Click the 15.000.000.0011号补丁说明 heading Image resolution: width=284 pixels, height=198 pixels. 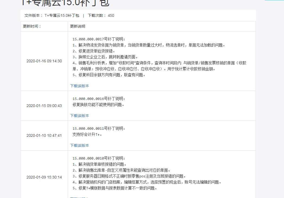pyautogui.click(x=99, y=128)
